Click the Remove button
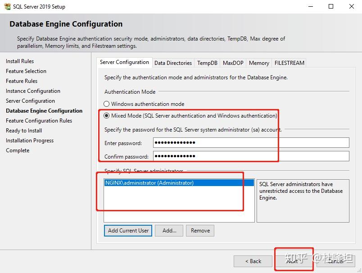The width and height of the screenshot is (362, 273). point(199,230)
